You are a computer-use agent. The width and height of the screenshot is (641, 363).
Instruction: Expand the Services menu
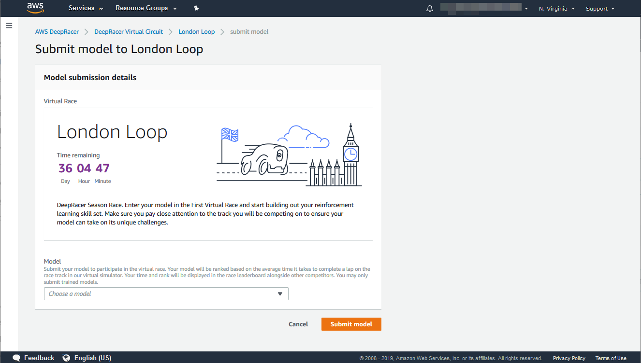[86, 8]
